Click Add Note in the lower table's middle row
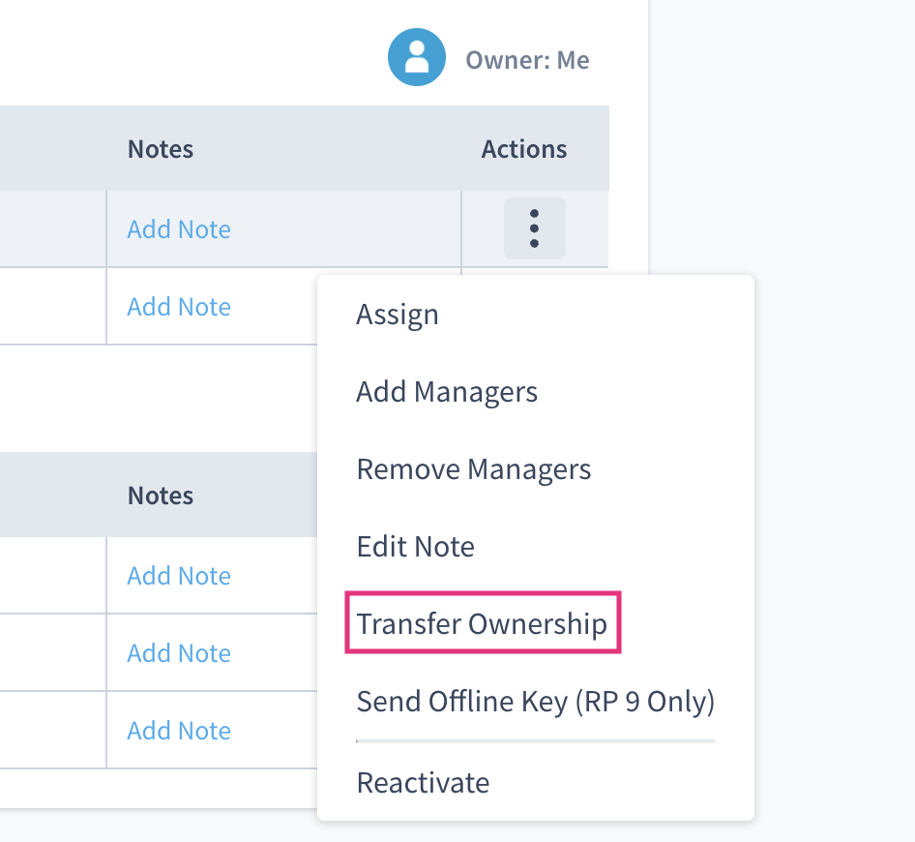Image resolution: width=915 pixels, height=842 pixels. coord(179,653)
